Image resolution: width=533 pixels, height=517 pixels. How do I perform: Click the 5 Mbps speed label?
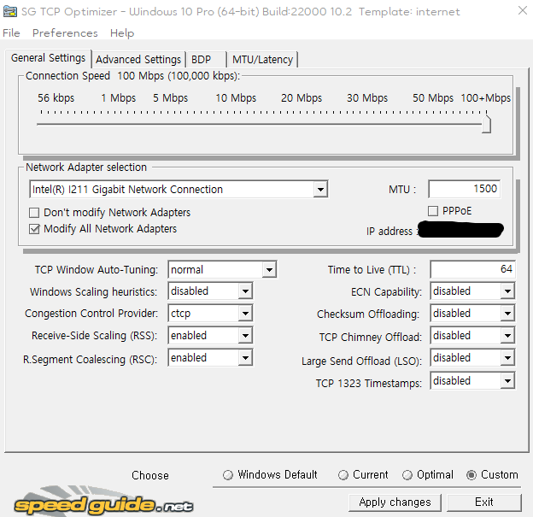click(x=170, y=98)
